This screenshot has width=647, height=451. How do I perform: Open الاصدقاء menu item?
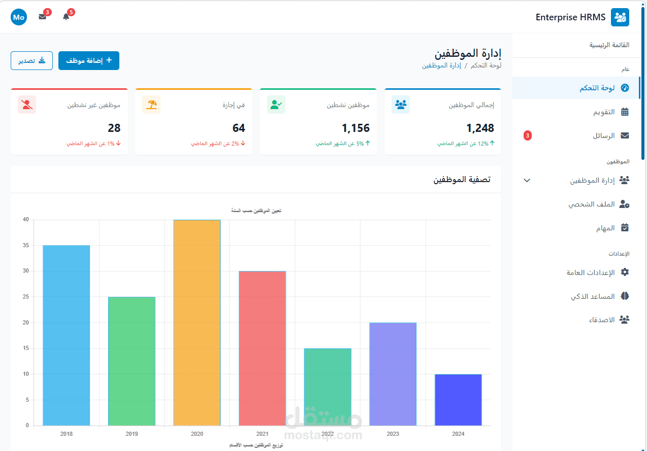click(576, 320)
